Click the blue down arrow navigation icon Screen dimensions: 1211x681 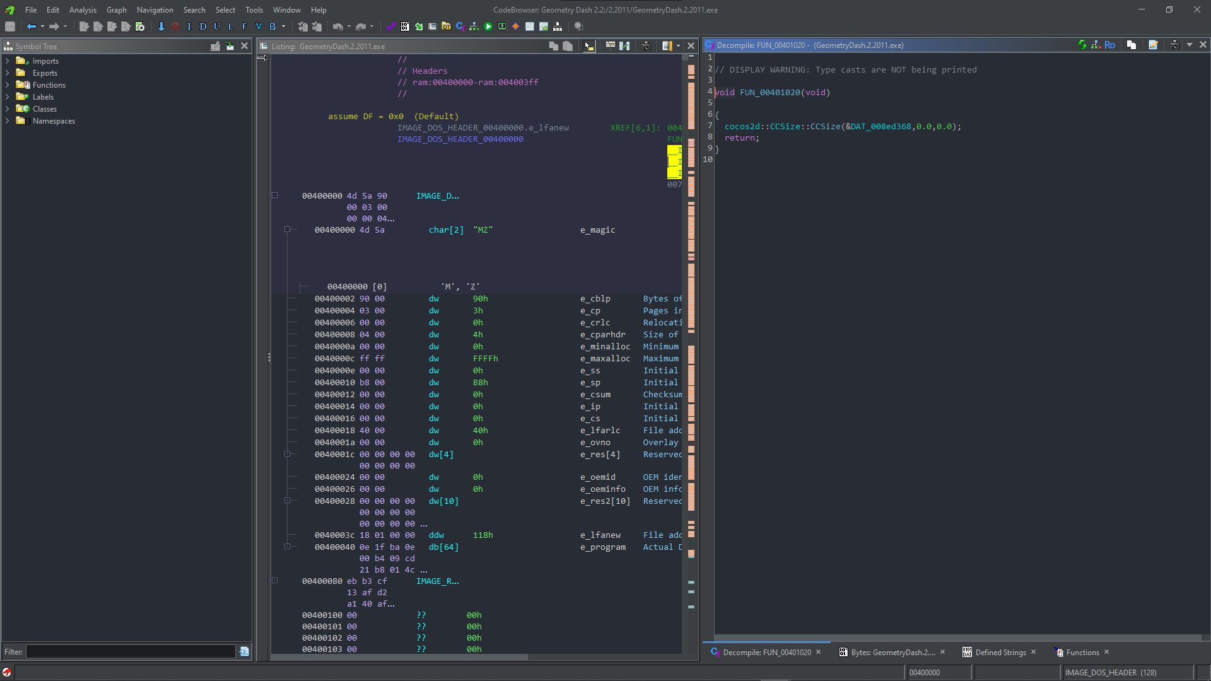click(161, 26)
